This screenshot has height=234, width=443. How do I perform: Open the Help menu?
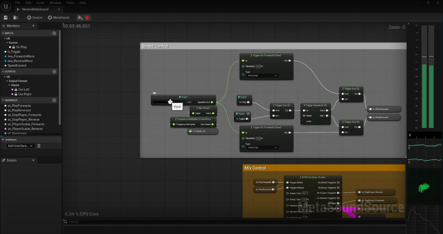click(x=83, y=3)
